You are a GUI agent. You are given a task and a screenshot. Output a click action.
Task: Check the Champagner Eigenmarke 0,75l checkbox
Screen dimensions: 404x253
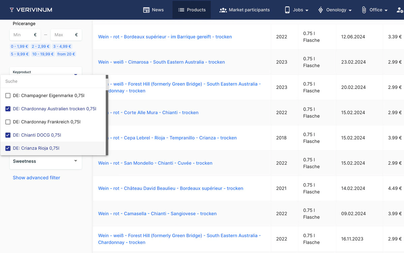(x=8, y=96)
